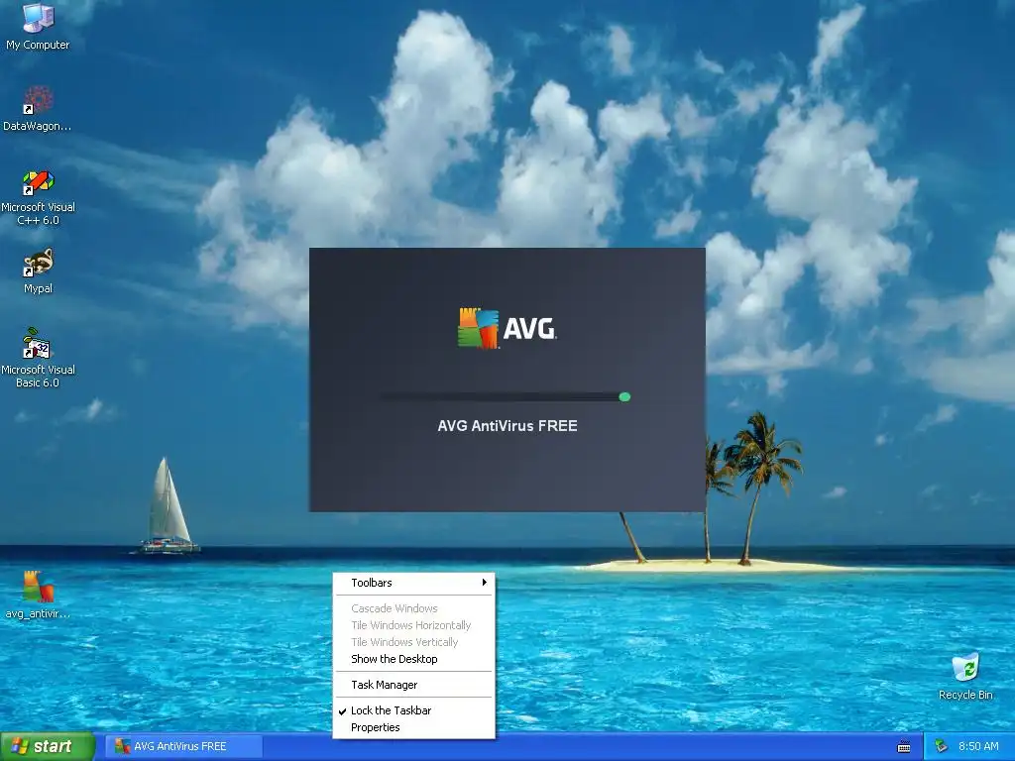Viewport: 1015px width, 761px height.
Task: Choose Tile Windows Horizontally
Action: coord(414,625)
